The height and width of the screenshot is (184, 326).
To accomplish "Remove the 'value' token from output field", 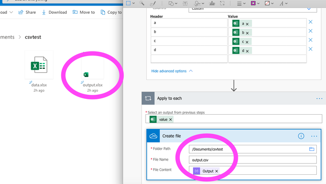I will 171,119.
